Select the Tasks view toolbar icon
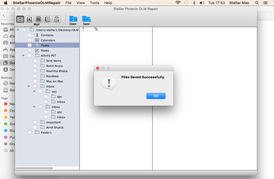This screenshot has height=179, width=274. [x=56, y=19]
